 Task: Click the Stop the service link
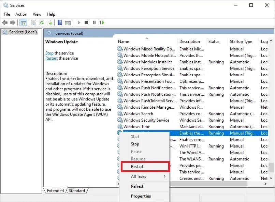coord(49,53)
